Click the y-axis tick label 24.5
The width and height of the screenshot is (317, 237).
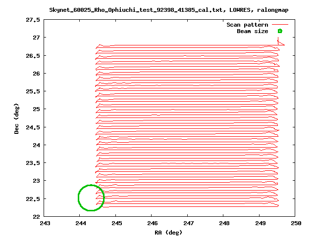[33, 127]
